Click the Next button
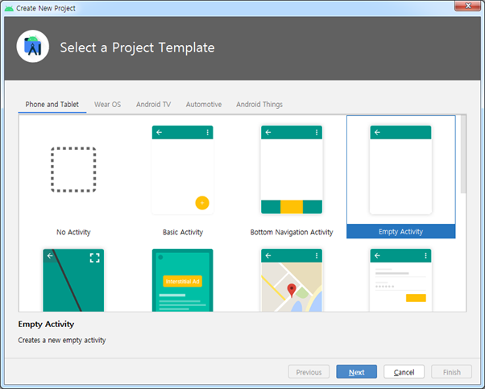This screenshot has height=389, width=485. pyautogui.click(x=356, y=372)
